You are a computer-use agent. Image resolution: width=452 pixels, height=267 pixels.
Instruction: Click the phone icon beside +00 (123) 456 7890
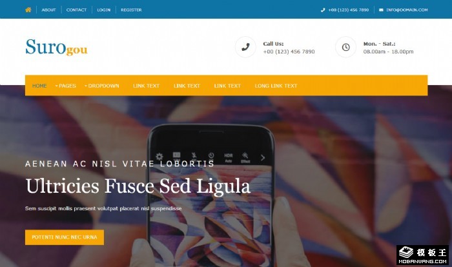pyautogui.click(x=323, y=10)
